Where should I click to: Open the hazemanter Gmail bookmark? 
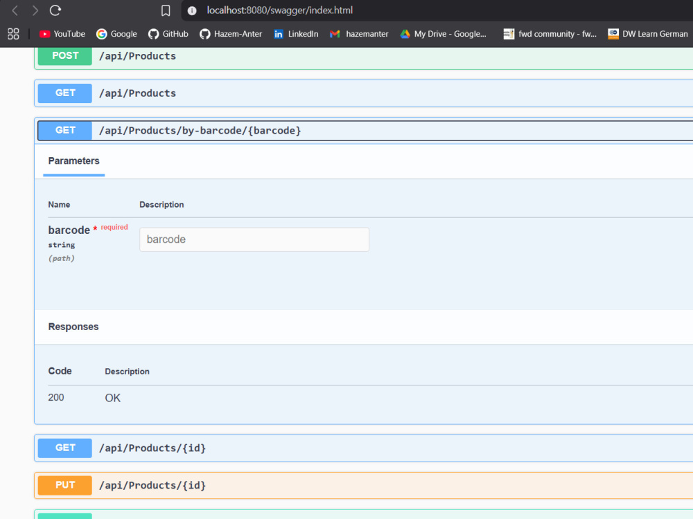pos(359,34)
